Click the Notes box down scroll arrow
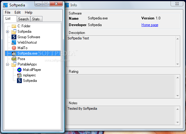 point(178,122)
